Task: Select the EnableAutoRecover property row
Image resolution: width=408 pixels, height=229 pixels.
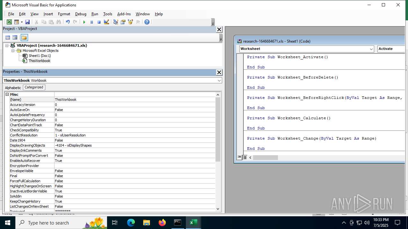Action: [112, 161]
